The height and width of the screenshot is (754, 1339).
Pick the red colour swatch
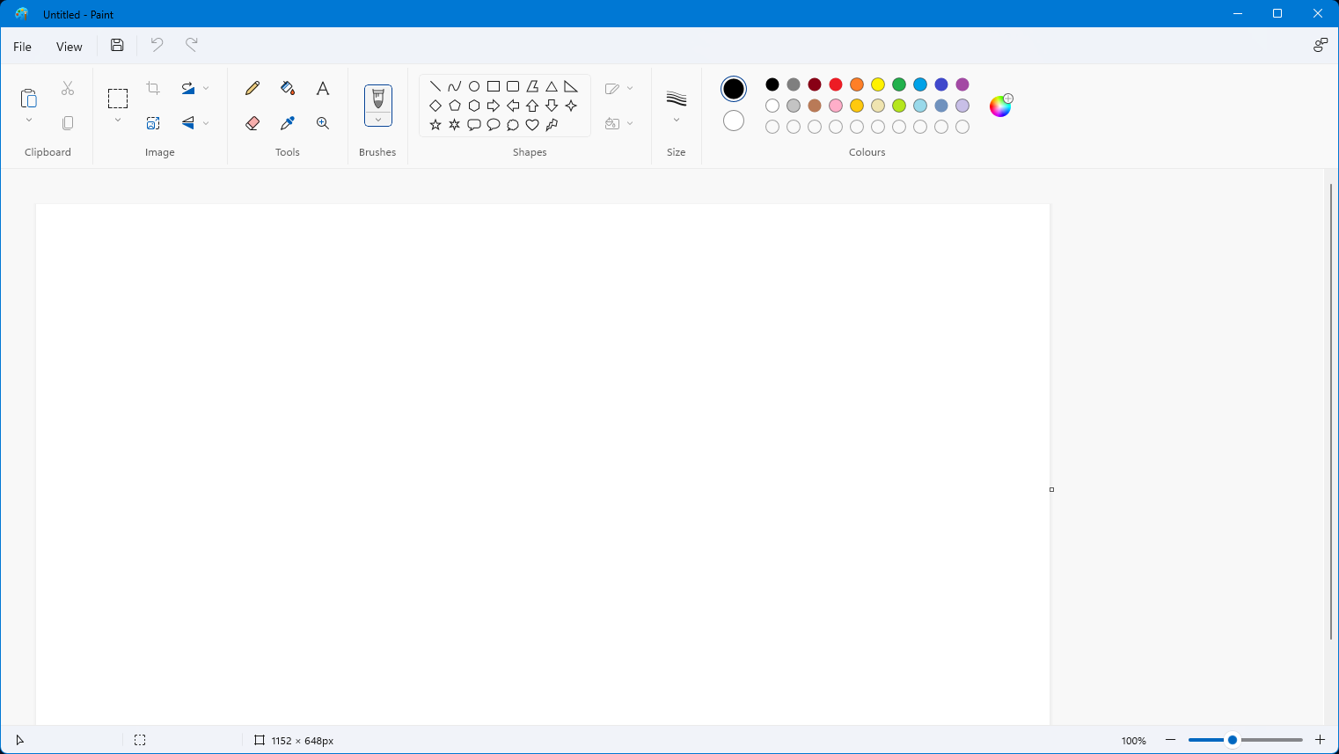[836, 84]
